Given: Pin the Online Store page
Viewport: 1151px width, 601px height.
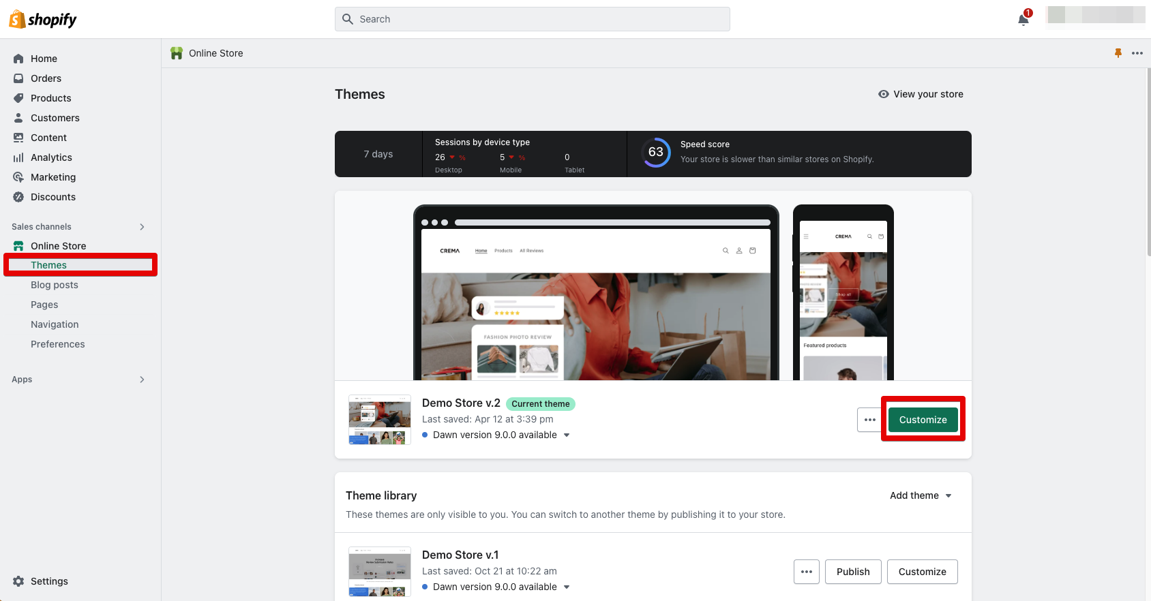Looking at the screenshot, I should [1118, 53].
